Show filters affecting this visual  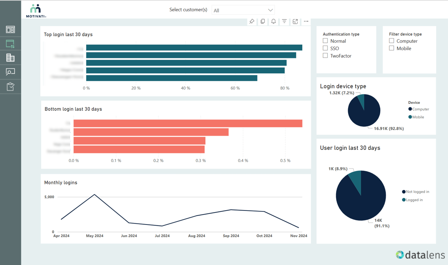284,21
